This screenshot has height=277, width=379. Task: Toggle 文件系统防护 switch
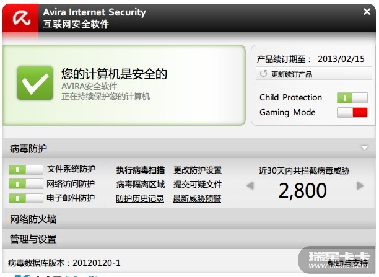click(25, 169)
